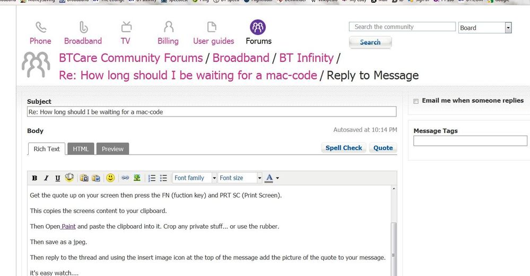Click the paste from Word icon

coord(96,178)
